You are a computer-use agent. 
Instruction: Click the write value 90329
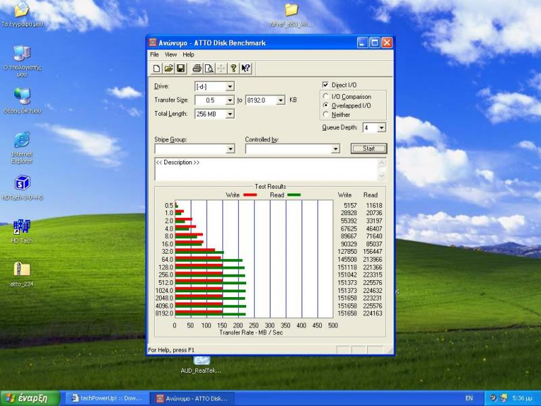349,244
